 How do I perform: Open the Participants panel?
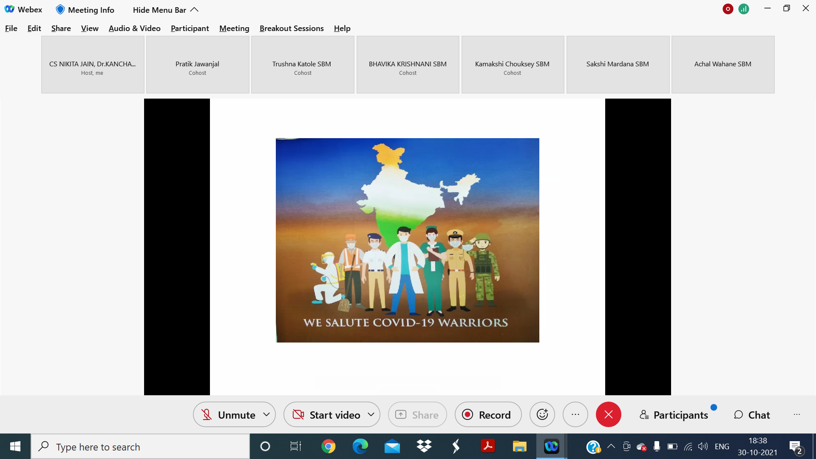coord(674,415)
